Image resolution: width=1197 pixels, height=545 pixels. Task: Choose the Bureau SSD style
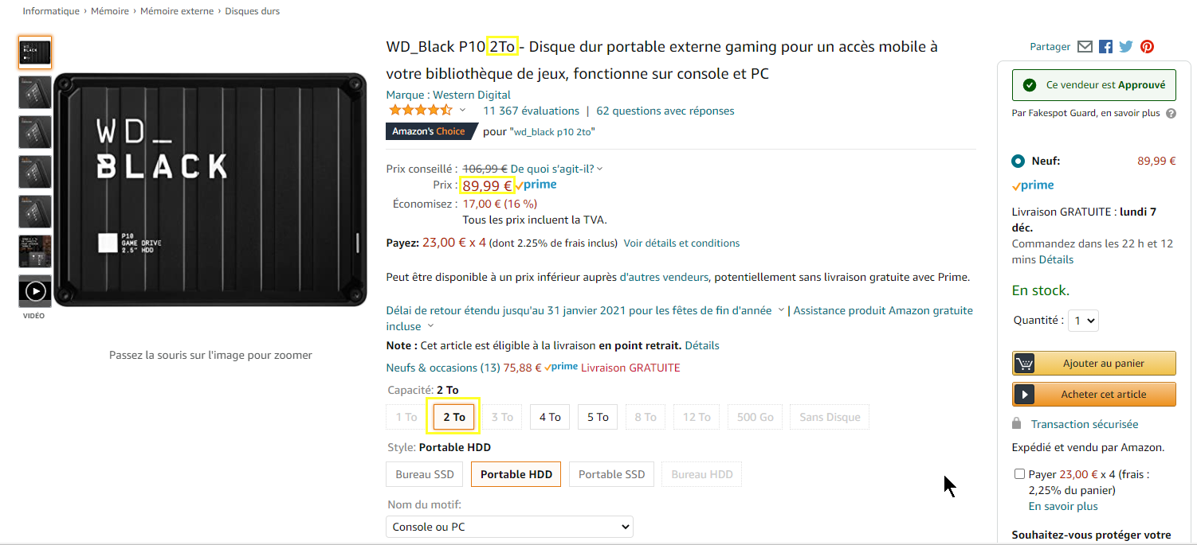click(x=425, y=475)
